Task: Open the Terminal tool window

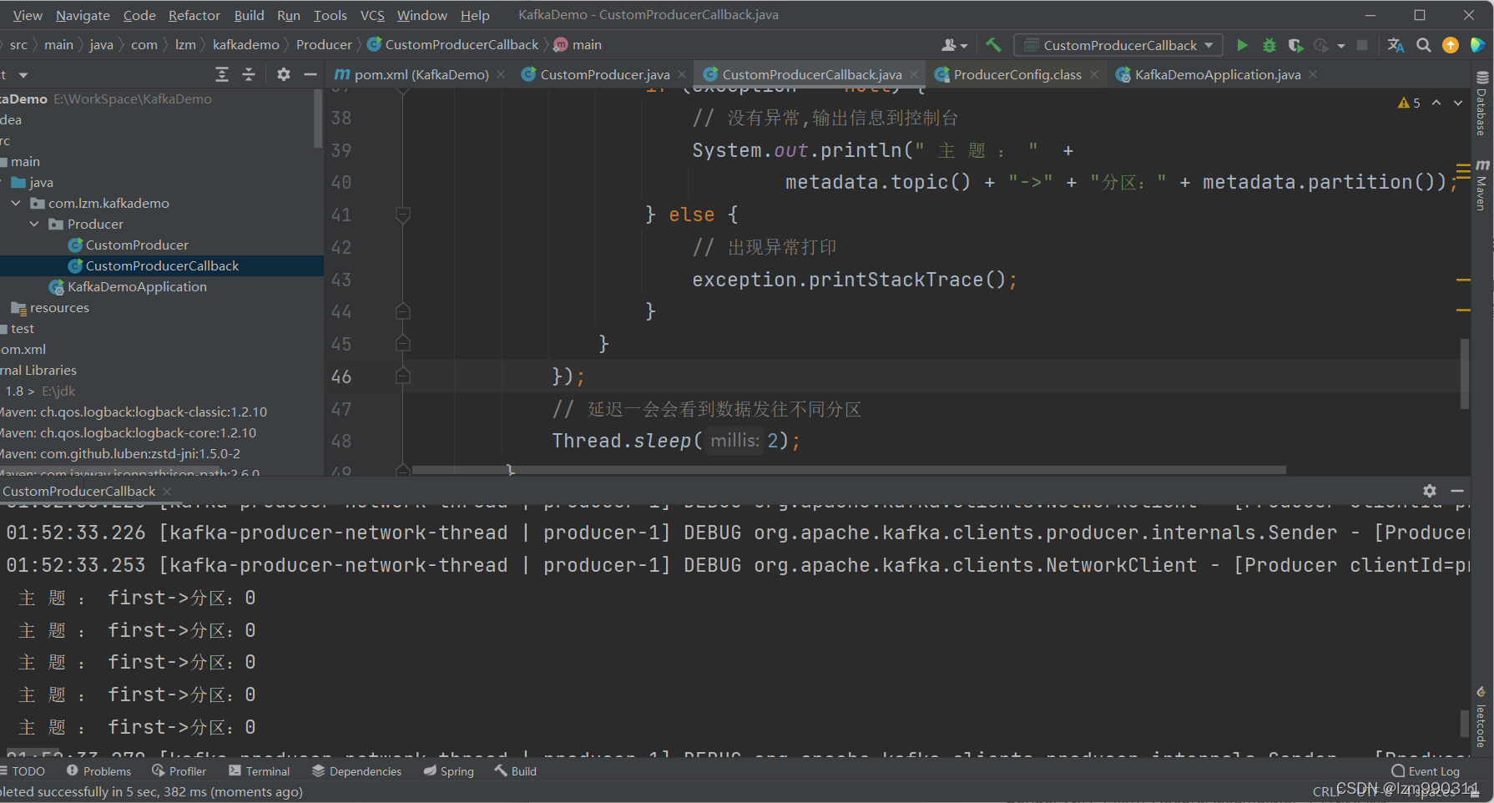Action: pos(259,771)
